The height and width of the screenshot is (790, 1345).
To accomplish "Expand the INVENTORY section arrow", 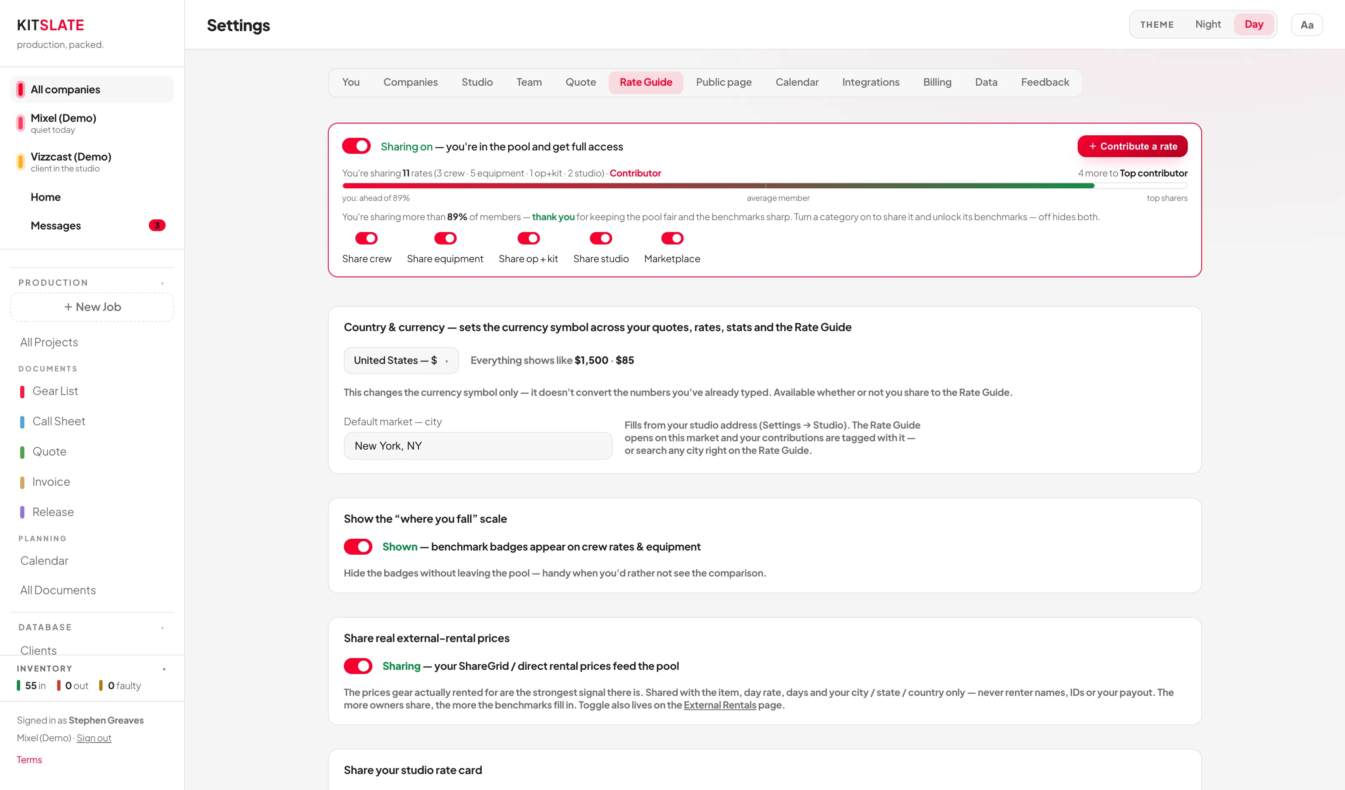I will [x=164, y=669].
